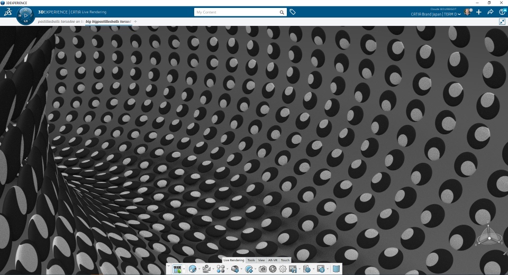Click the collapse view arrows icon
Viewport: 508px width, 275px height.
click(502, 22)
